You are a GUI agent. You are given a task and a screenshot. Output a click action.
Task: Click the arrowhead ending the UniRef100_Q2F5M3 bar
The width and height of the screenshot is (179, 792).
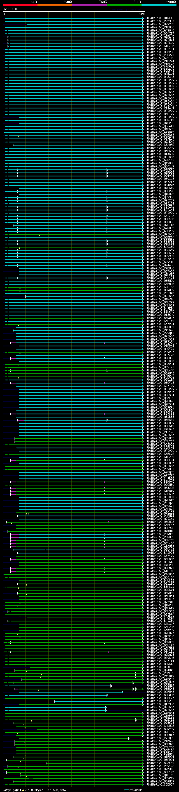(x=123, y=692)
